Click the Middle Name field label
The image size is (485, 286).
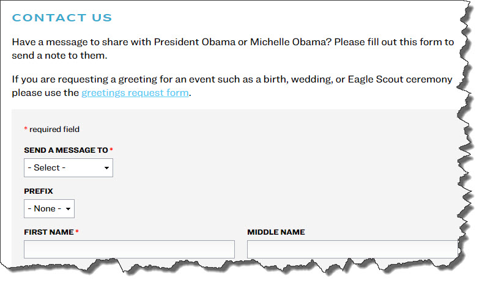tap(276, 232)
